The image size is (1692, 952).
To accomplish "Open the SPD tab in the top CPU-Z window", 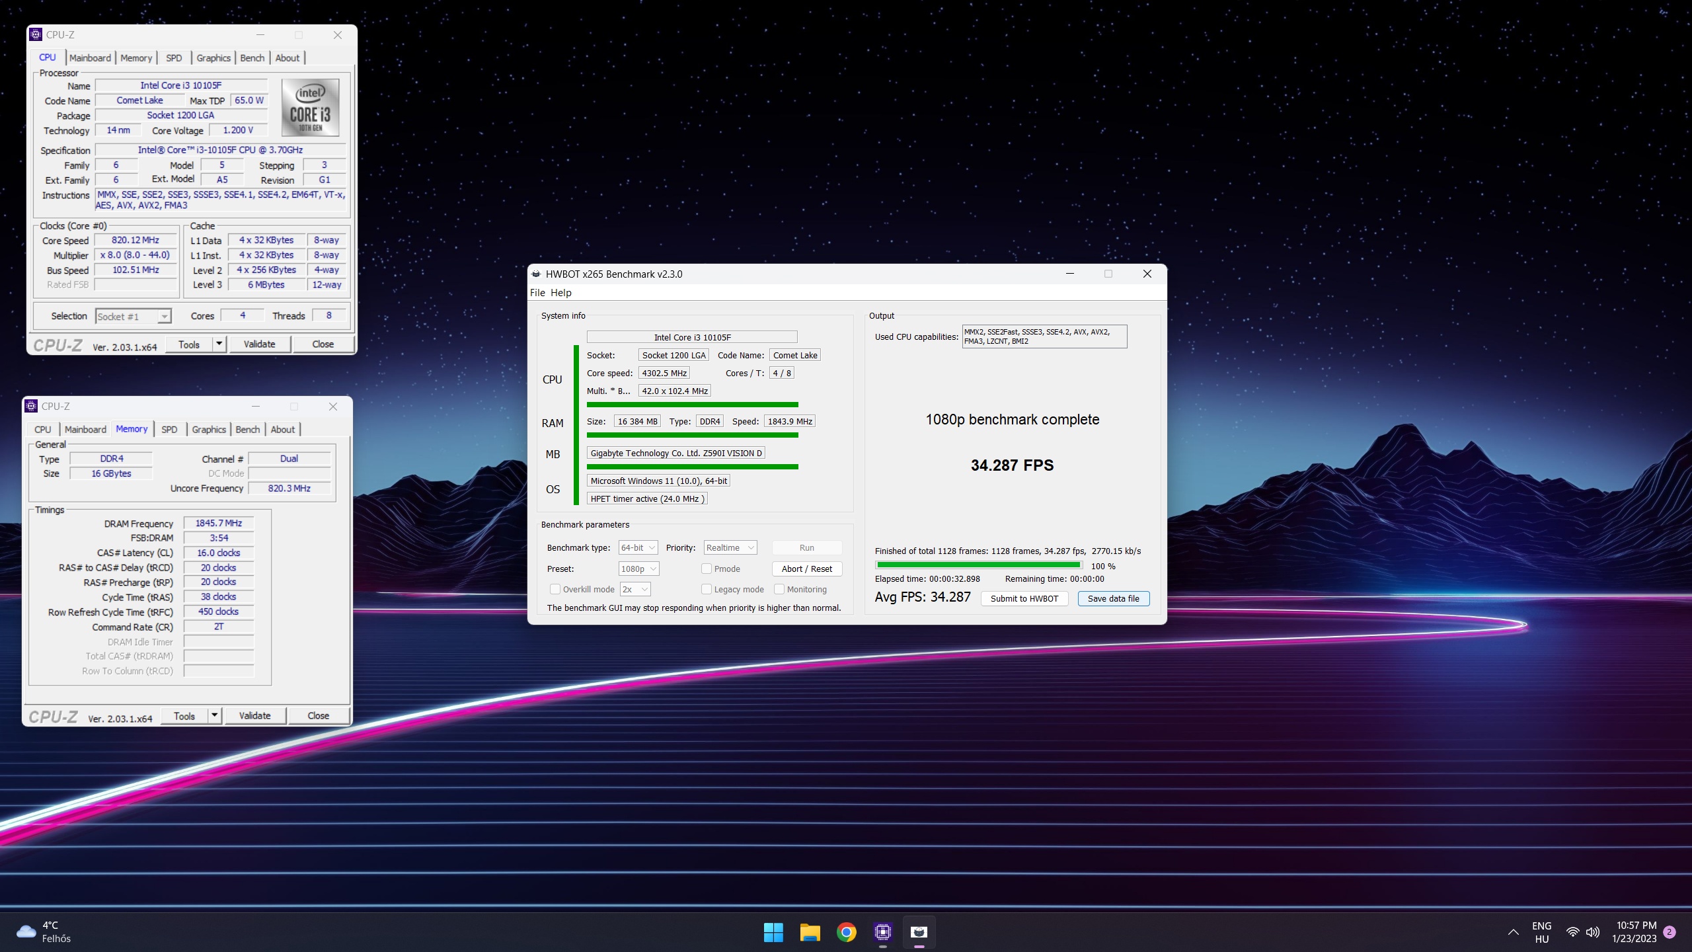I will tap(174, 58).
